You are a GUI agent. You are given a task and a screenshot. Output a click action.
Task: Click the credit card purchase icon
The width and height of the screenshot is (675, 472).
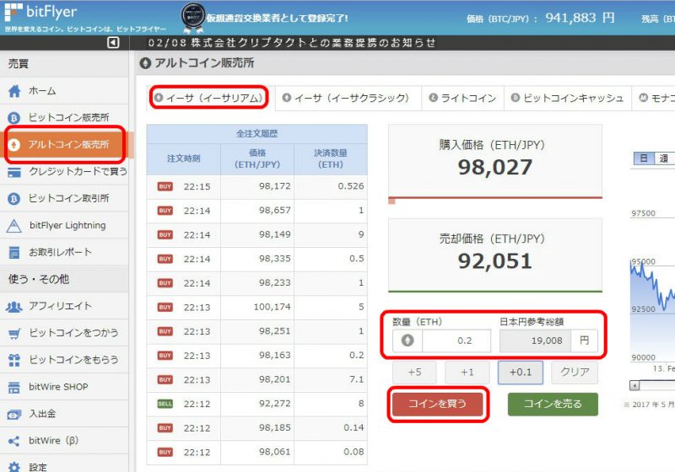pyautogui.click(x=14, y=172)
